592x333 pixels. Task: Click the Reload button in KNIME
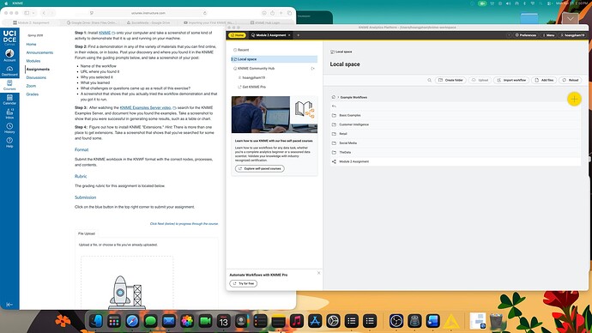point(570,80)
